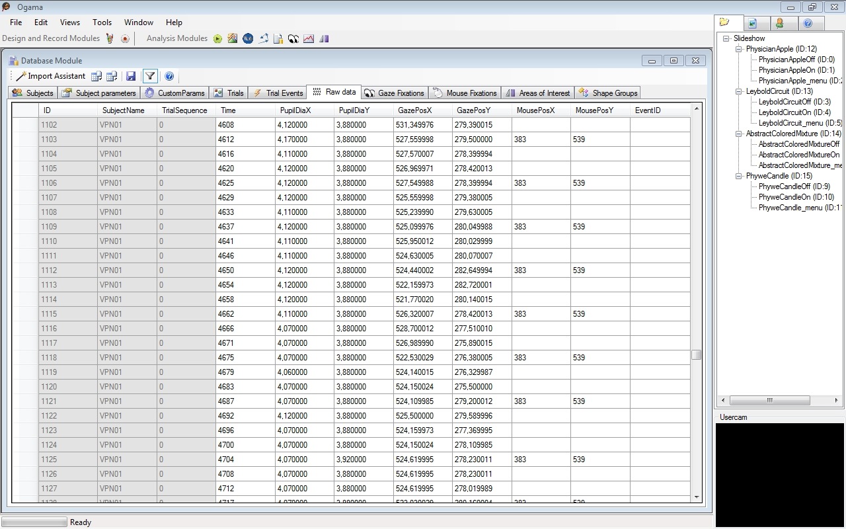Click the Save database disk icon
This screenshot has height=529, width=846.
[x=131, y=76]
